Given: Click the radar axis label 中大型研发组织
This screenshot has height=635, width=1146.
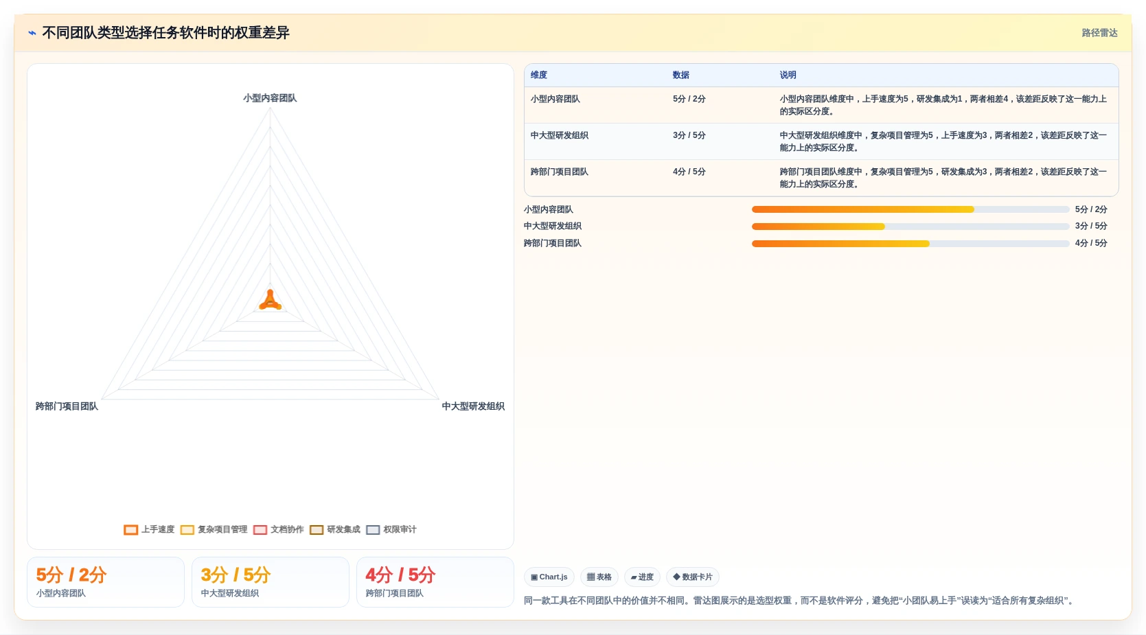Looking at the screenshot, I should point(473,406).
